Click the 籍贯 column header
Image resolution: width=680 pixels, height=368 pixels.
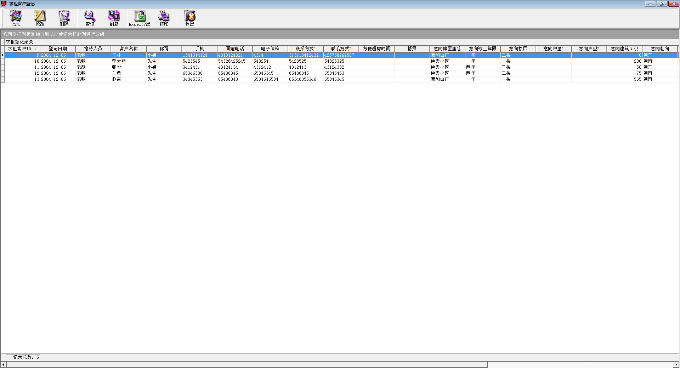pyautogui.click(x=412, y=49)
